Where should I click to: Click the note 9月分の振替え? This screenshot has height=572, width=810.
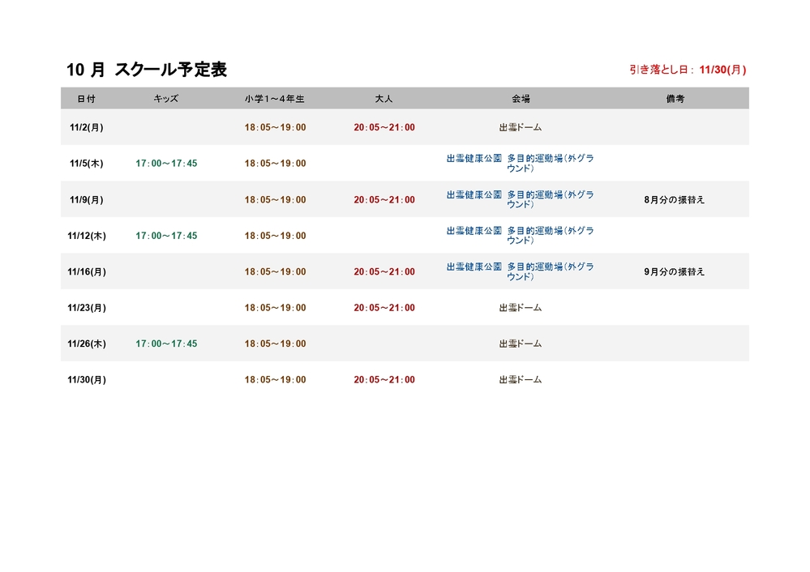(x=674, y=271)
